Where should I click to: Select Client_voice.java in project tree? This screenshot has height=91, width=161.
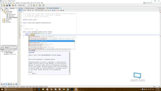[12, 14]
